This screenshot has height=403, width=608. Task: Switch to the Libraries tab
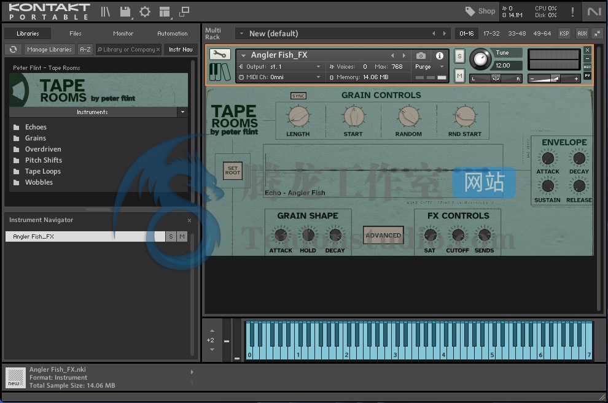coord(28,34)
